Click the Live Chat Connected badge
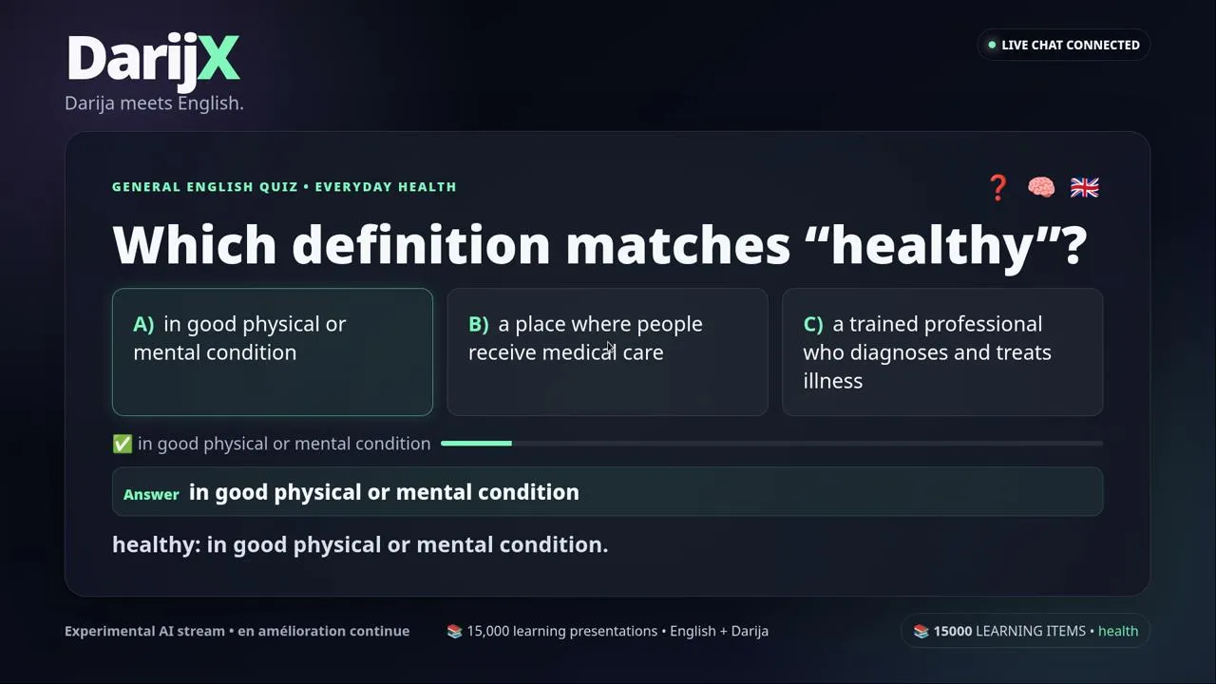The height and width of the screenshot is (684, 1216). 1064,45
